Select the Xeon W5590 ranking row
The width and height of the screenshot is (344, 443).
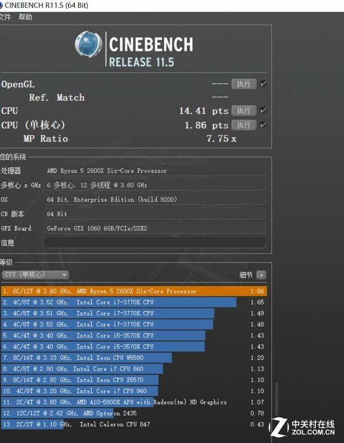134,358
